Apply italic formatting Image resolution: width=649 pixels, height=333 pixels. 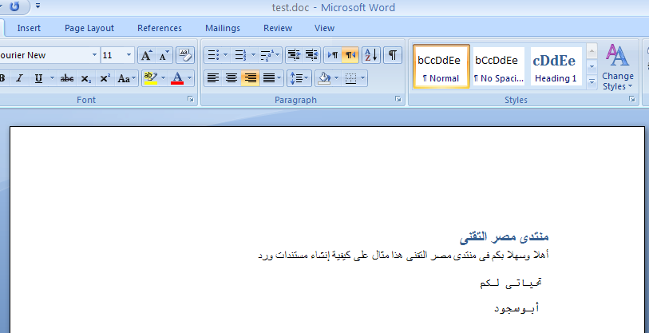click(x=19, y=78)
